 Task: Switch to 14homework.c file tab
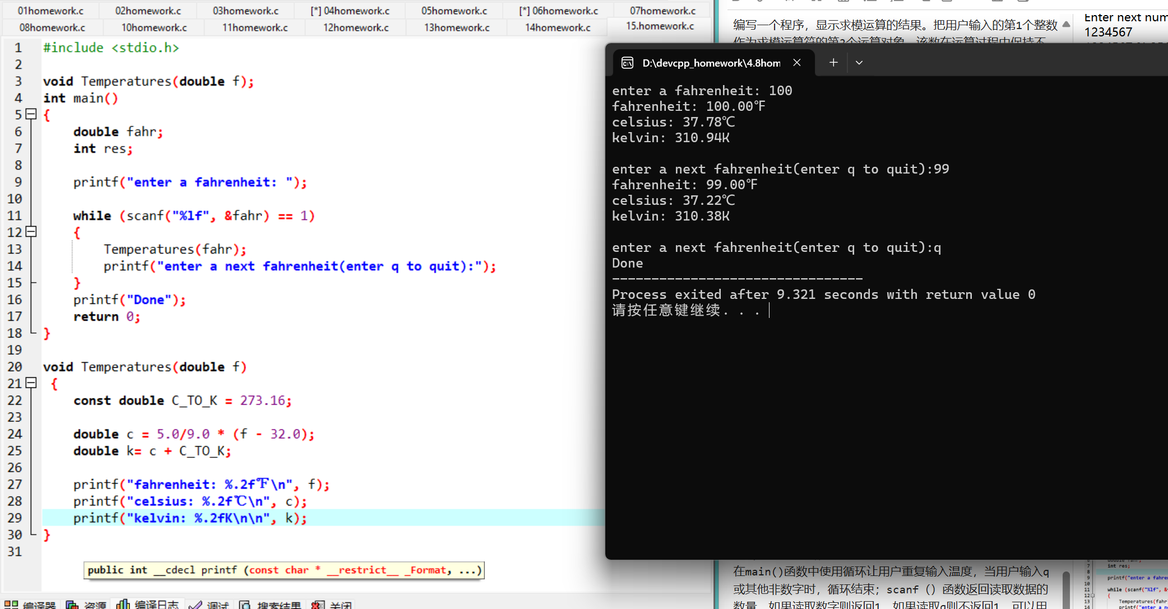coord(558,27)
